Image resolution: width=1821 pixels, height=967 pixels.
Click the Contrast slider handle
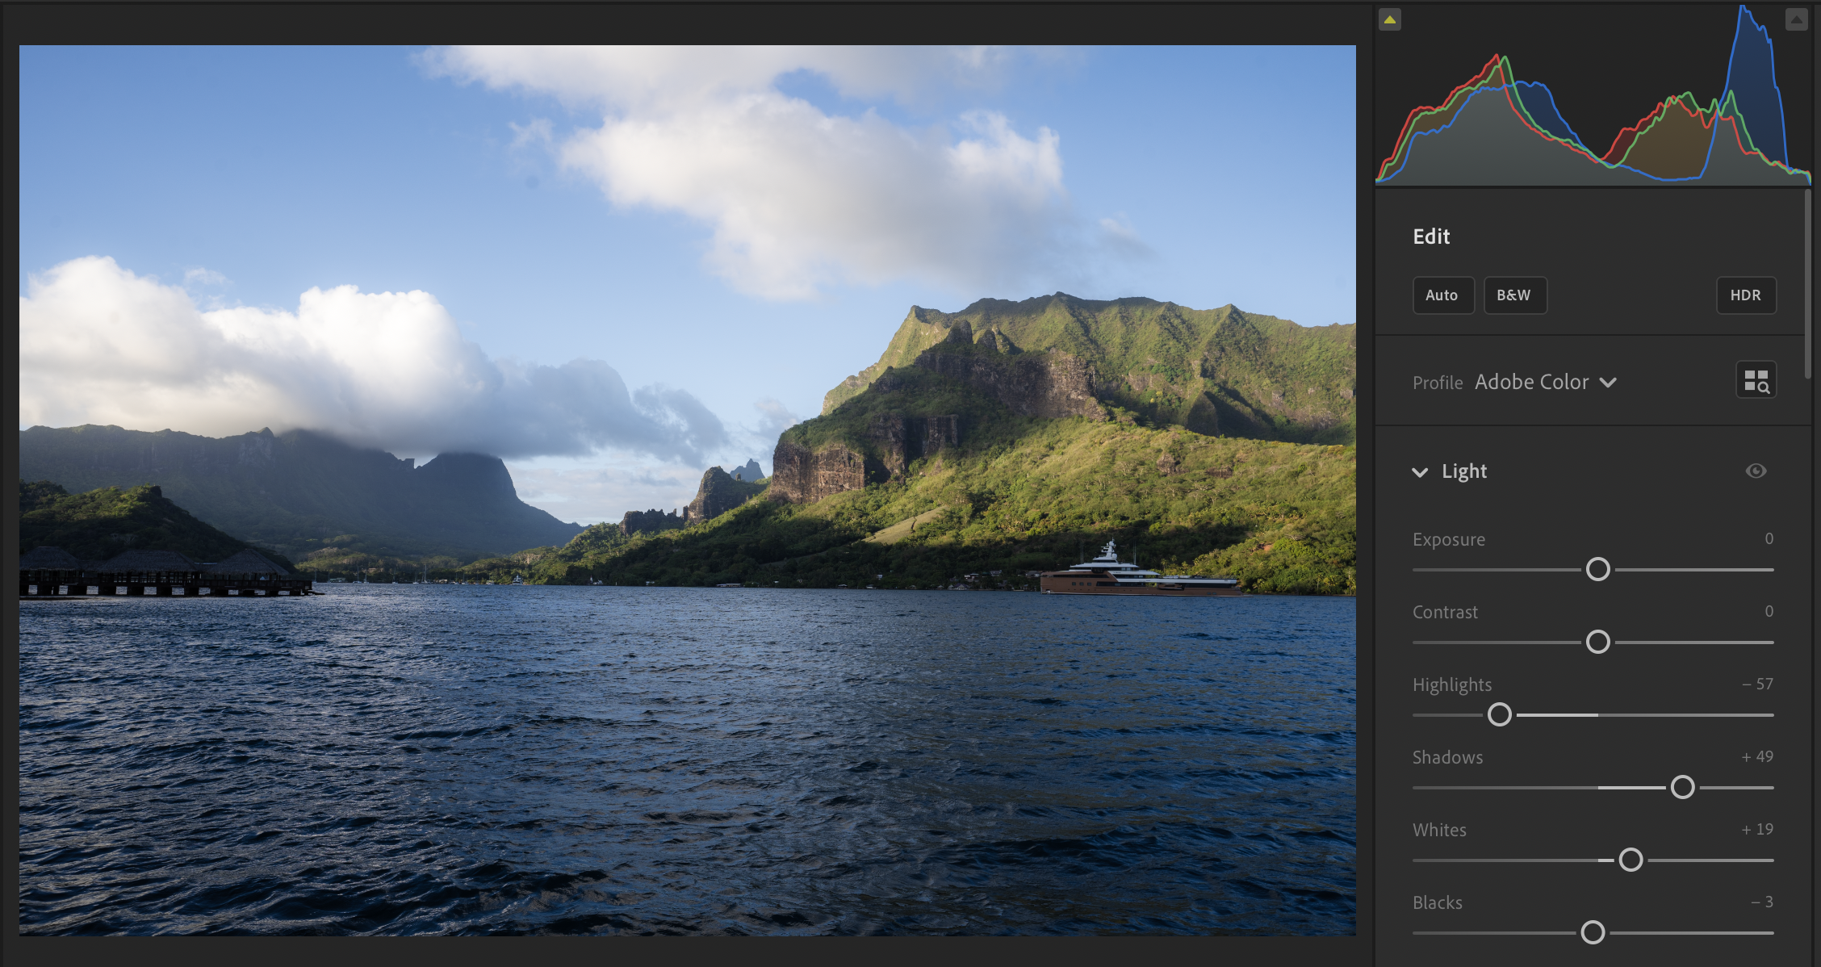point(1597,642)
